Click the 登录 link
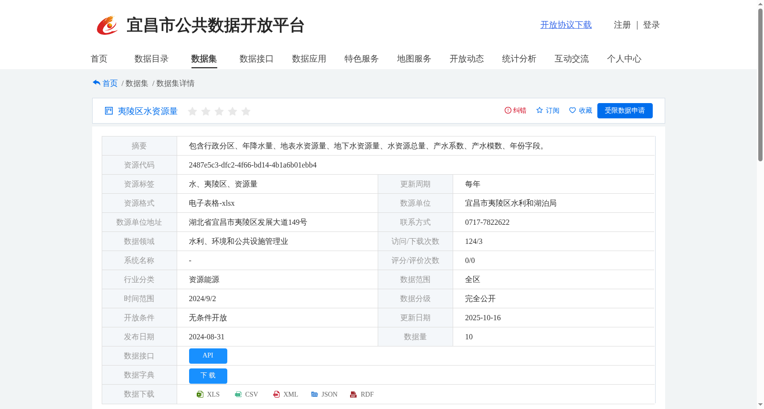 tap(651, 25)
